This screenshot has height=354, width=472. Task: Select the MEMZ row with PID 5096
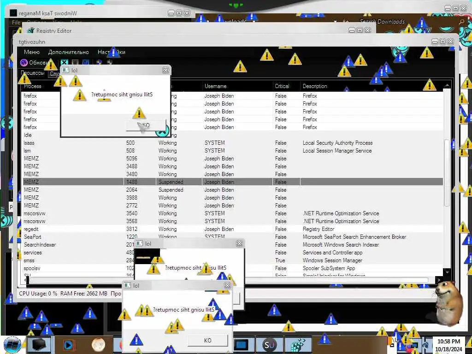pyautogui.click(x=233, y=159)
